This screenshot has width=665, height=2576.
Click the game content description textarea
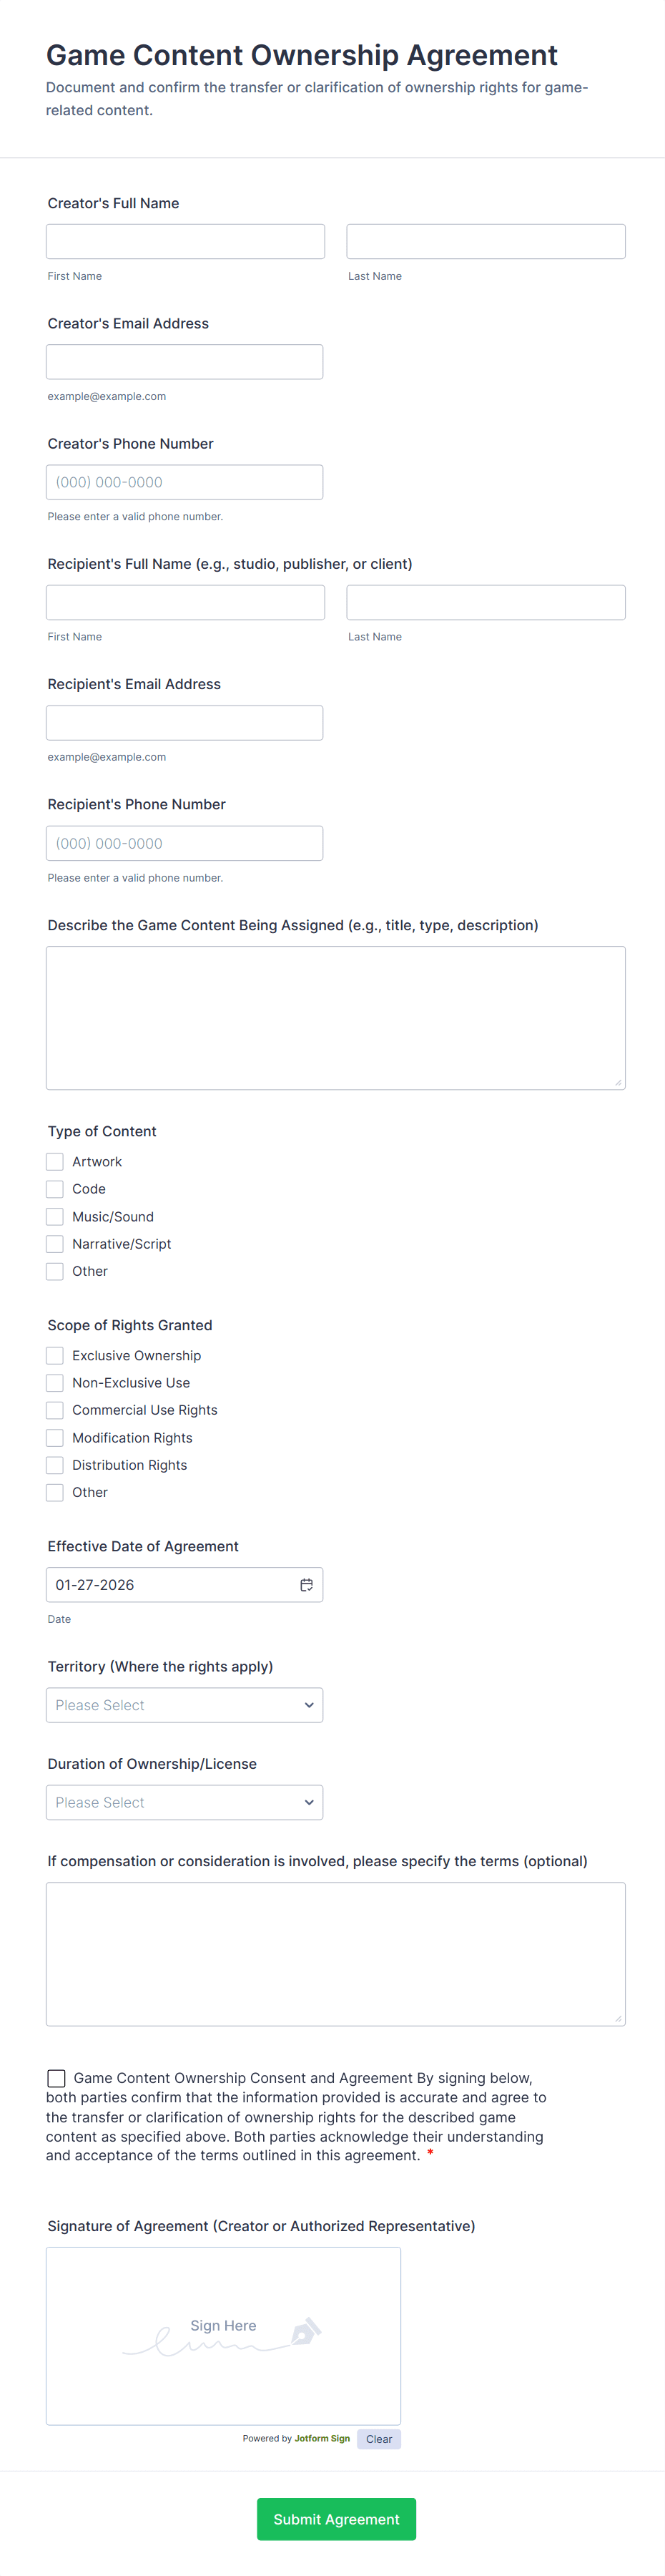(335, 1017)
